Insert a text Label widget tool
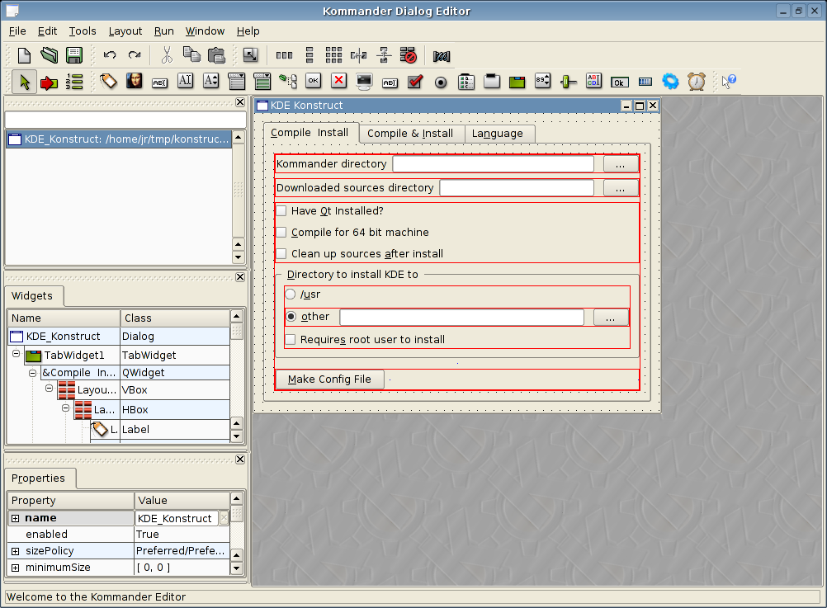The width and height of the screenshot is (827, 608). pos(109,81)
